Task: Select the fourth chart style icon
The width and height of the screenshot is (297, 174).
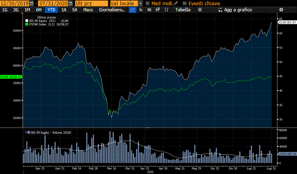Action: pos(158,10)
